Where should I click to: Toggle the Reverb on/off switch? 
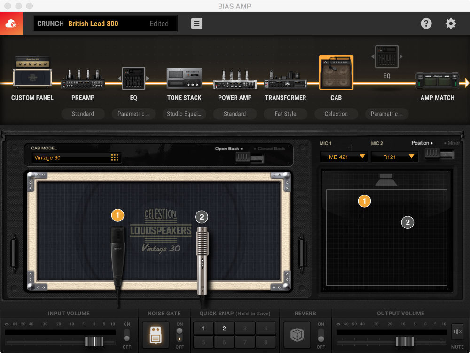[321, 335]
